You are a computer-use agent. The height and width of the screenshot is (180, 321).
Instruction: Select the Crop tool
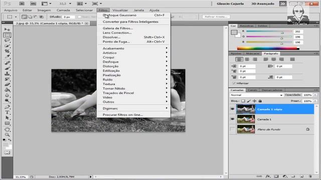tap(7, 51)
